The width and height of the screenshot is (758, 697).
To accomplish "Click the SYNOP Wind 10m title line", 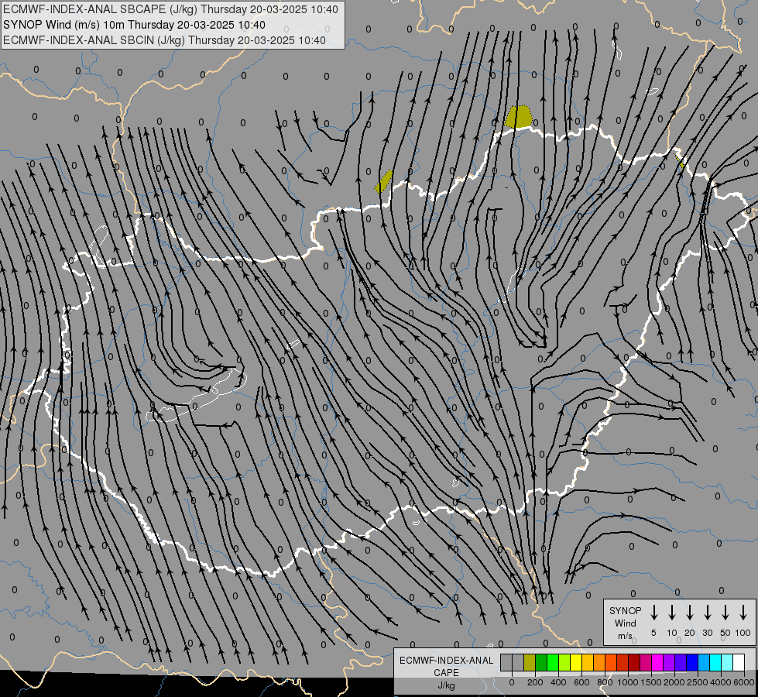I will click(135, 25).
